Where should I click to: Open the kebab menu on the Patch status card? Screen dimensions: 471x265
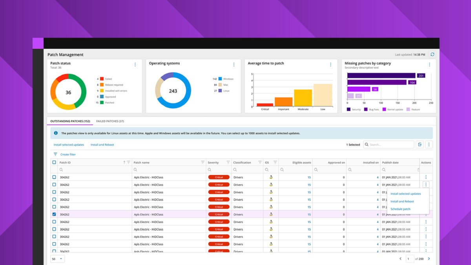[135, 64]
